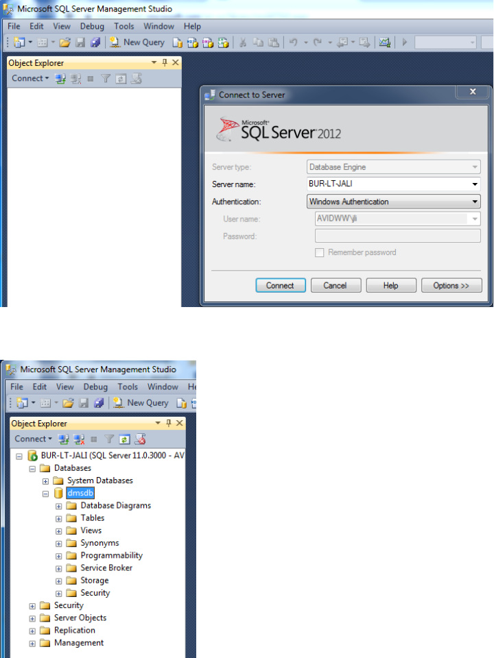The image size is (494, 658).
Task: Open the User name dropdown arrow
Action: (475, 219)
